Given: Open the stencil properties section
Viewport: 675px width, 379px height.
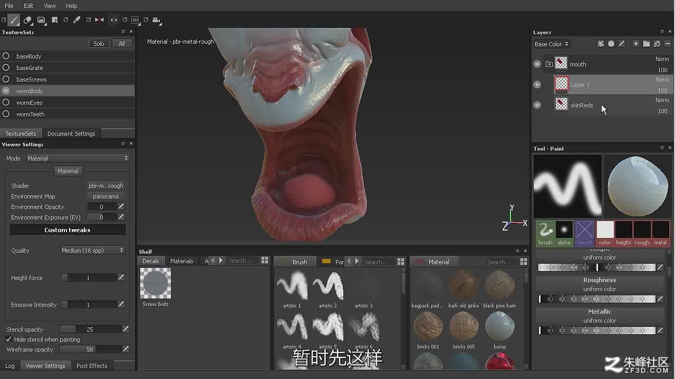Looking at the screenshot, I should click(584, 233).
